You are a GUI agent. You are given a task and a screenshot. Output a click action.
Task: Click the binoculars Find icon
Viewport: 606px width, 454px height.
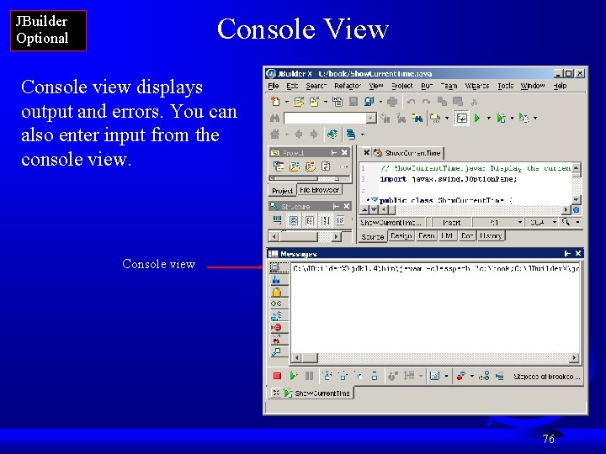coord(274,119)
